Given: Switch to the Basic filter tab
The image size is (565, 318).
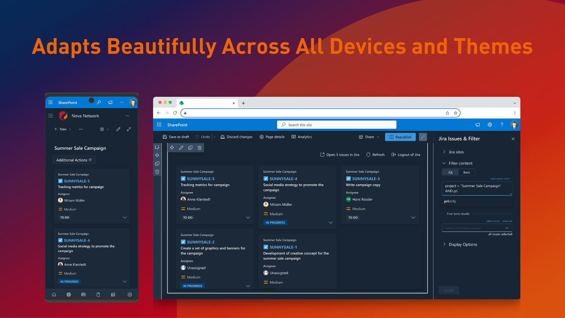Looking at the screenshot, I should [467, 172].
